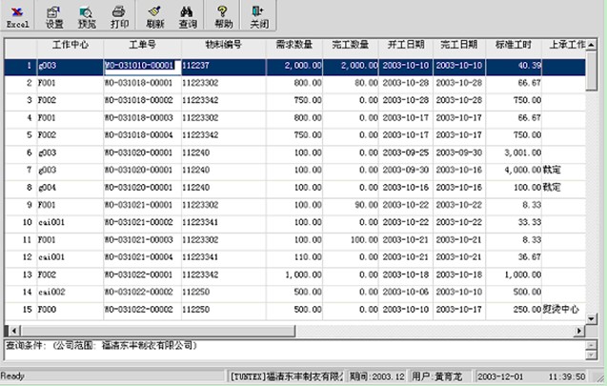This screenshot has height=386, width=607.
Task: Select row 15 work order WO-031022-00002
Action: [140, 310]
